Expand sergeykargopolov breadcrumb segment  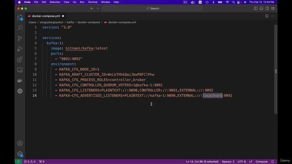pos(52,22)
